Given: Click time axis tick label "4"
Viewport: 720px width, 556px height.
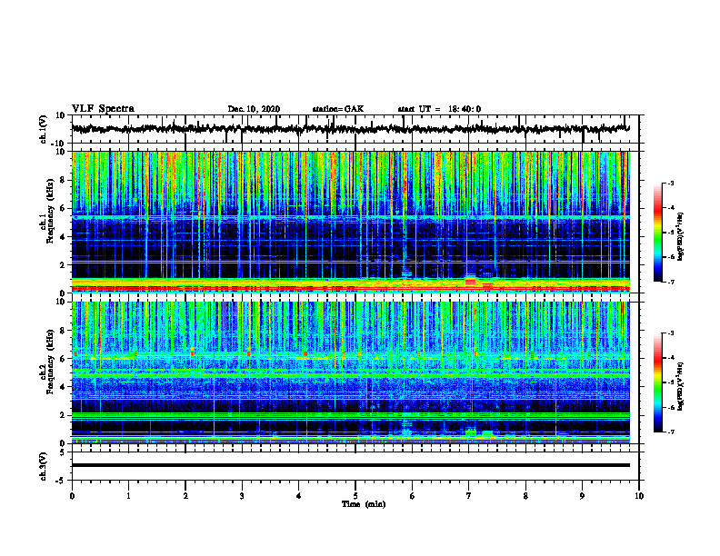Looking at the screenshot, I should tap(299, 496).
